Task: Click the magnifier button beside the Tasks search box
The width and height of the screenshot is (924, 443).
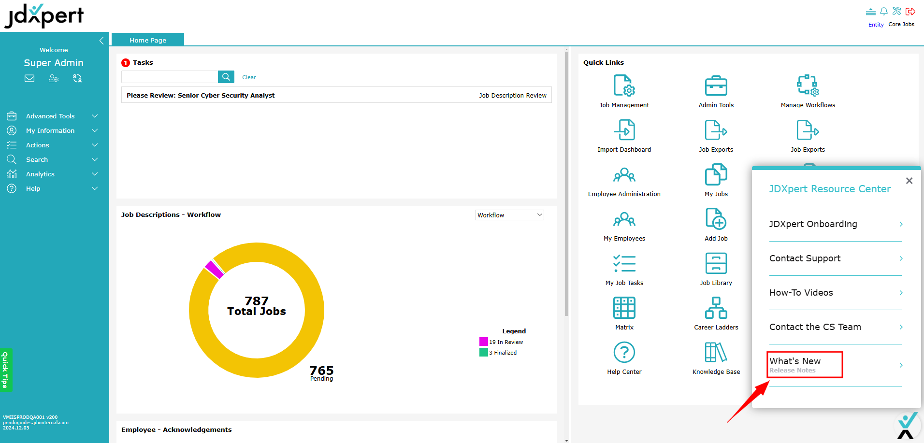Action: (x=226, y=77)
